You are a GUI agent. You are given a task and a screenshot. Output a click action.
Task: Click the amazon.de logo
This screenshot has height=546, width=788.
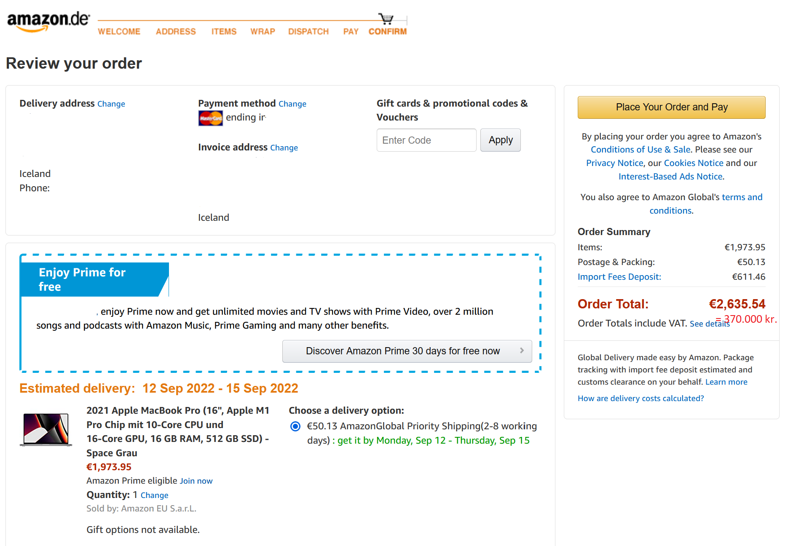click(47, 20)
